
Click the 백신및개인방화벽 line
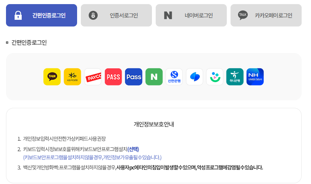(x=143, y=168)
